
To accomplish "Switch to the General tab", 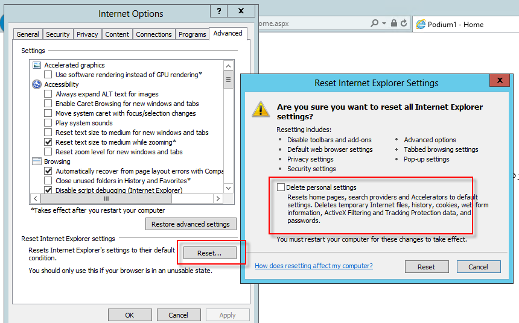I will click(28, 34).
